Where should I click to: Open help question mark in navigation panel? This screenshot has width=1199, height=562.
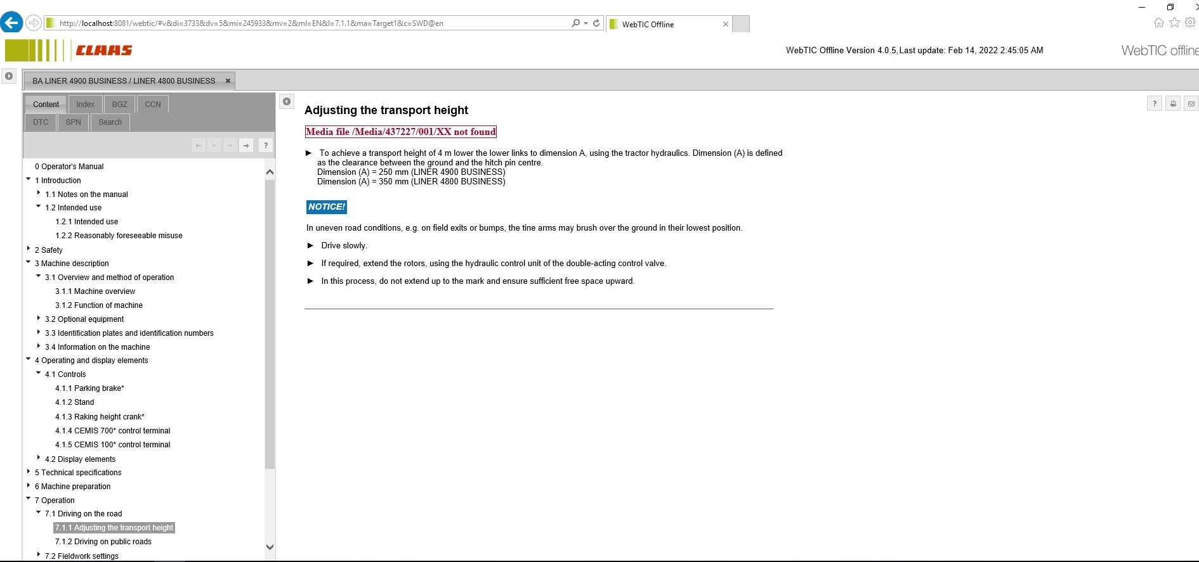click(x=266, y=146)
